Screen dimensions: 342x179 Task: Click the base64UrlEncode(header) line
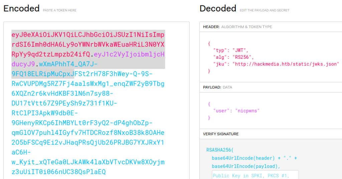(254, 158)
